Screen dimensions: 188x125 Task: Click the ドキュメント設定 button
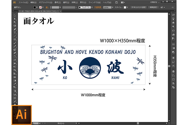(x=138, y=7)
